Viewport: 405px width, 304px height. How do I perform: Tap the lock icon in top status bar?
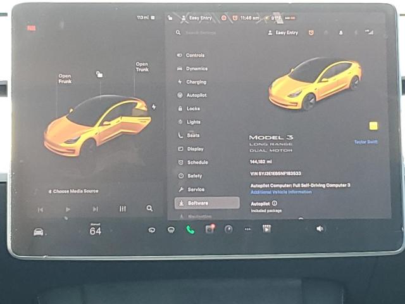[x=170, y=18]
